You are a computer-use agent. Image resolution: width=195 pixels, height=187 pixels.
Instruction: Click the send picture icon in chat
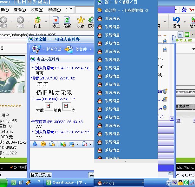pyautogui.click(x=63, y=144)
